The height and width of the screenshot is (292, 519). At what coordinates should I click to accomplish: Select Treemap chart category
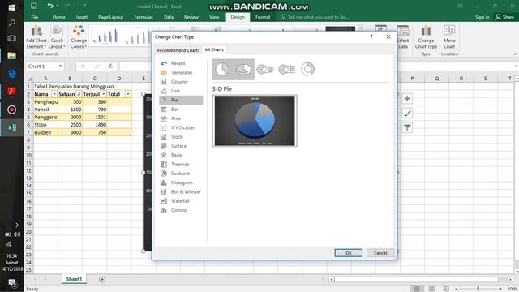click(x=181, y=164)
